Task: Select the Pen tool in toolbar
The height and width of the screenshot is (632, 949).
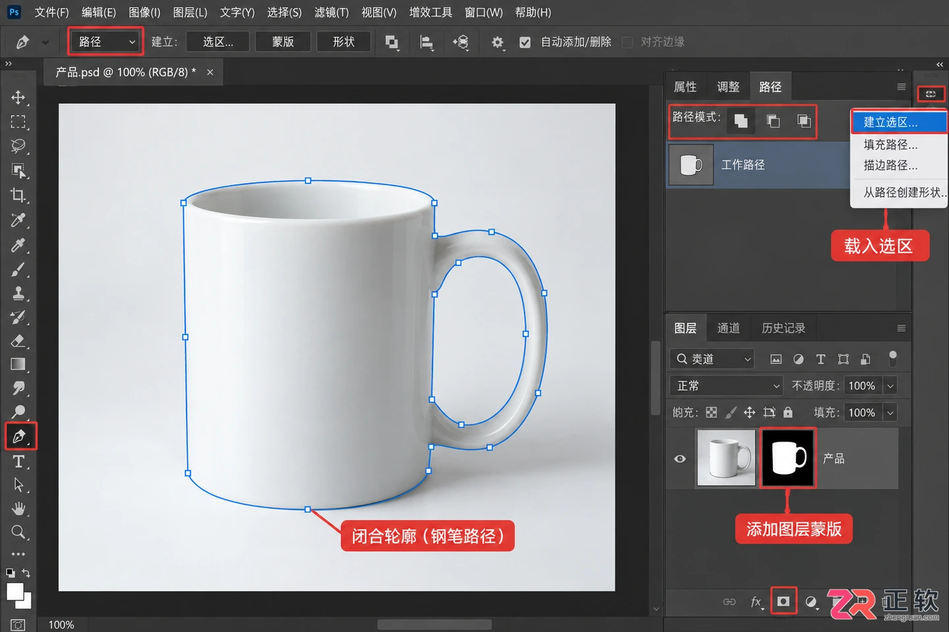Action: (x=20, y=436)
